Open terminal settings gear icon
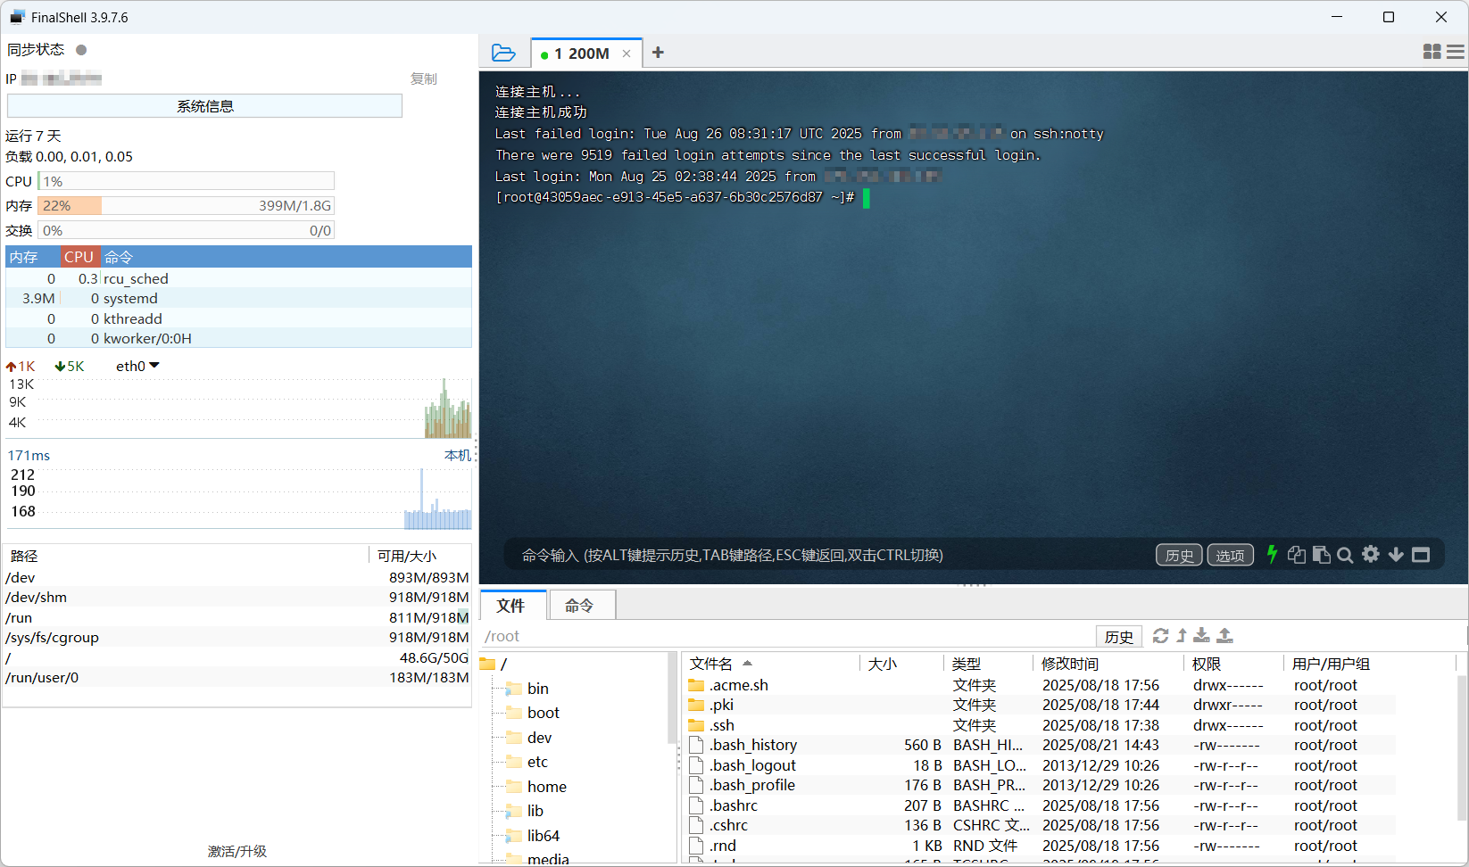1469x867 pixels. tap(1371, 555)
